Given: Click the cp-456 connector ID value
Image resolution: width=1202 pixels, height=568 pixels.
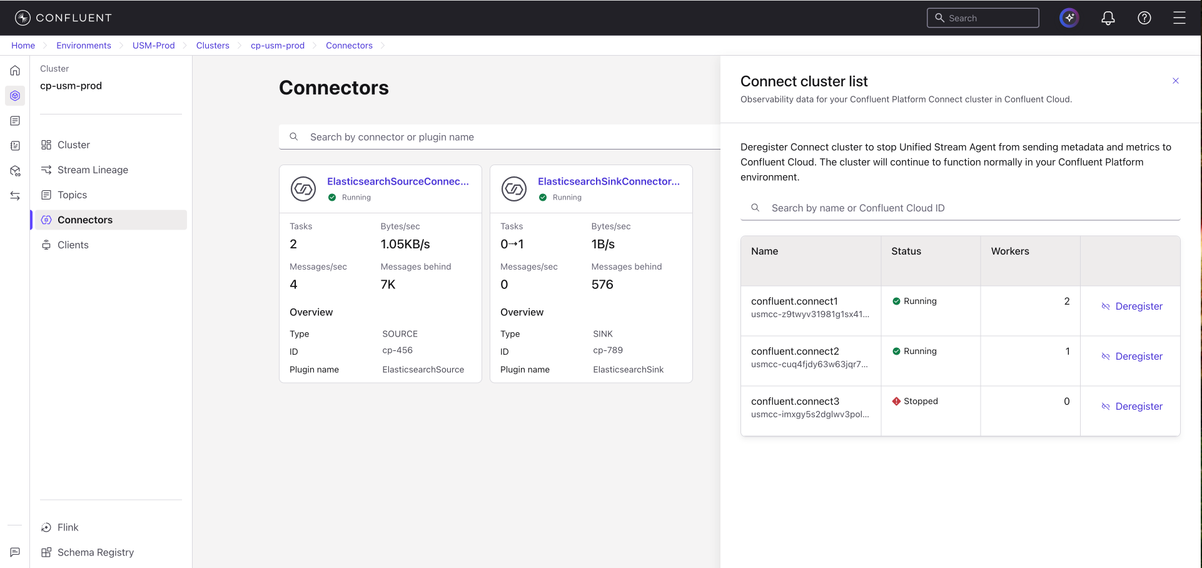Looking at the screenshot, I should pyautogui.click(x=398, y=350).
